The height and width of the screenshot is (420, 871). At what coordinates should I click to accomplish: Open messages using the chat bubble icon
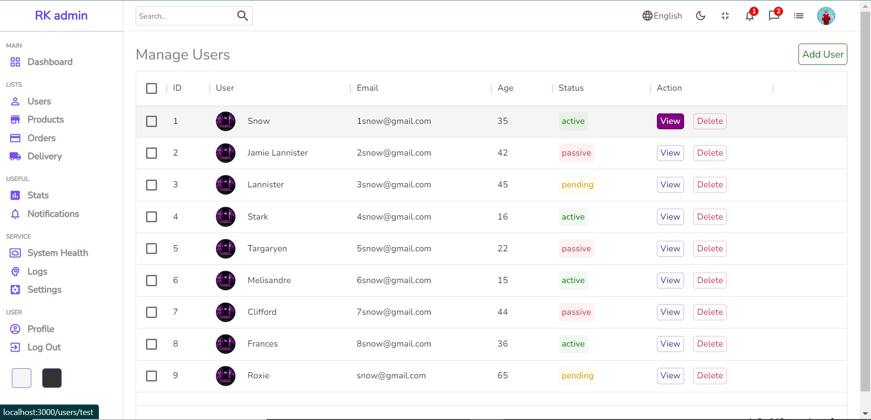click(773, 16)
